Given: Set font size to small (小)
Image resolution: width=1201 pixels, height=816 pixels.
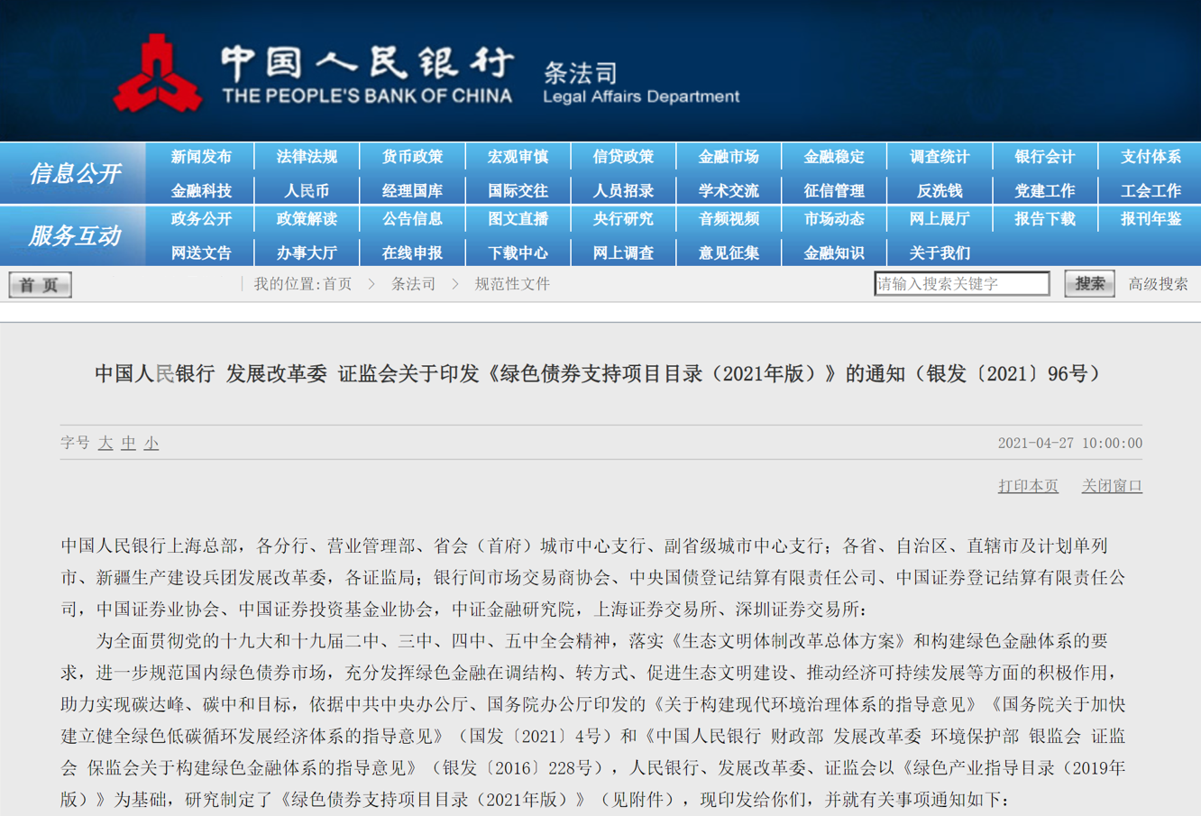Looking at the screenshot, I should [x=151, y=443].
